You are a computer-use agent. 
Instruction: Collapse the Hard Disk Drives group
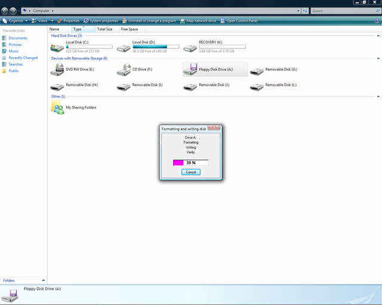click(x=378, y=36)
